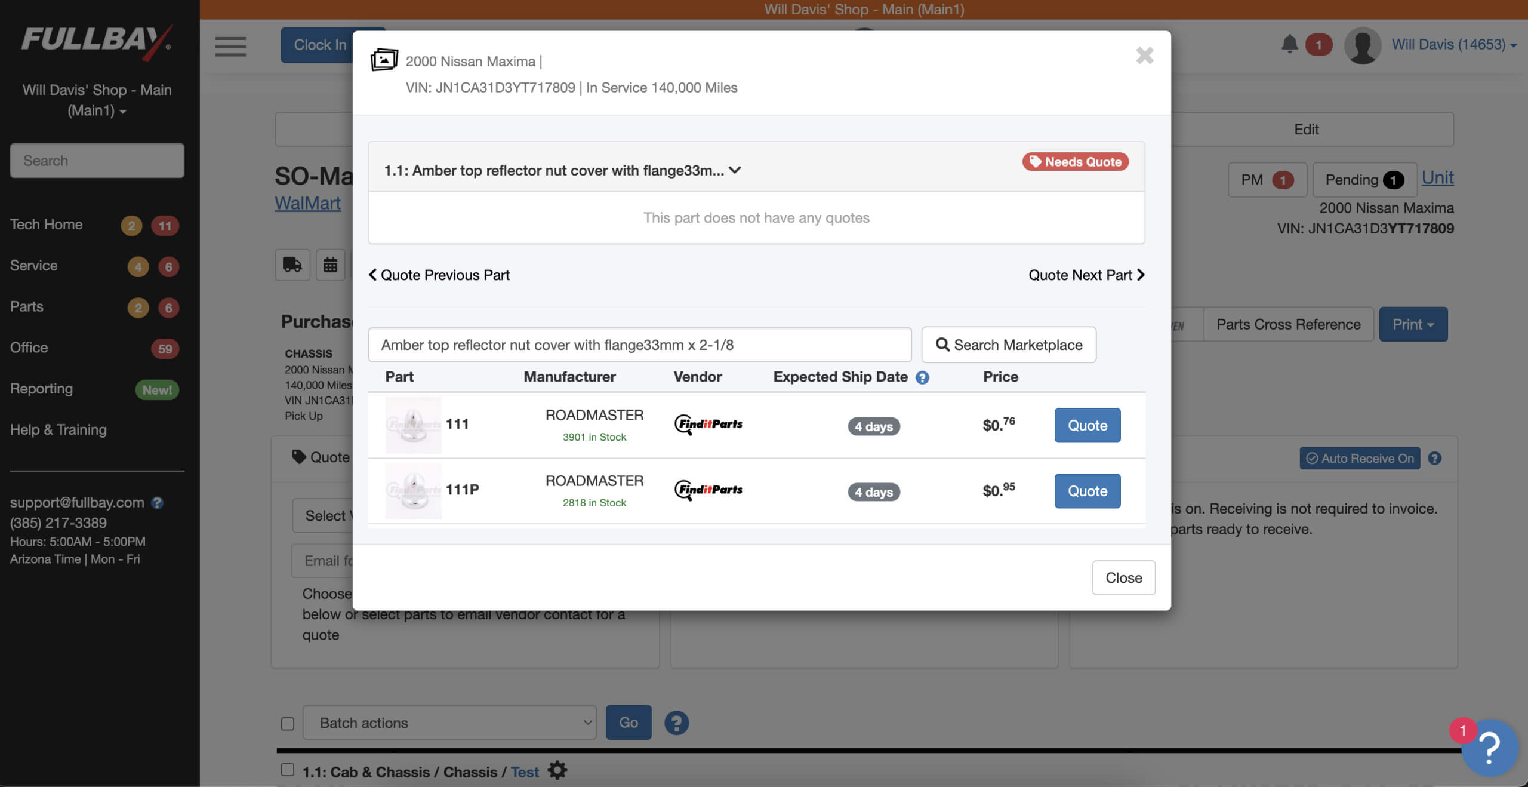Open the hamburger navigation menu
1528x787 pixels.
pos(229,46)
